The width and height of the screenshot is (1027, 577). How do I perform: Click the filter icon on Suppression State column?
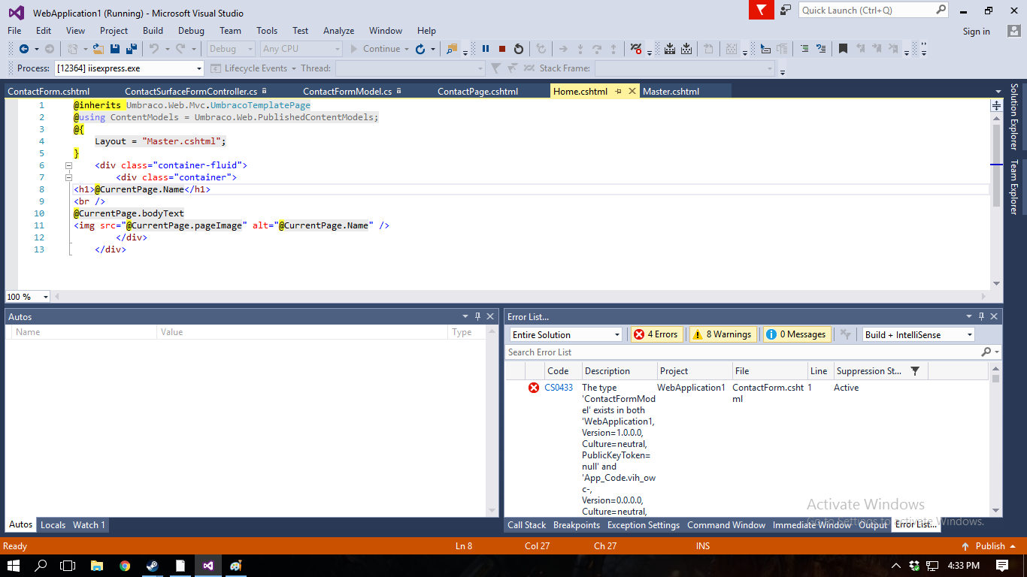tap(915, 371)
